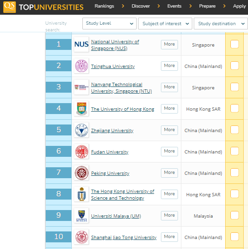
Task: Expand the arrow after Rankings menu
Action: (123, 6)
